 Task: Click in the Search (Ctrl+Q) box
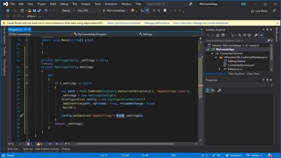167,4
